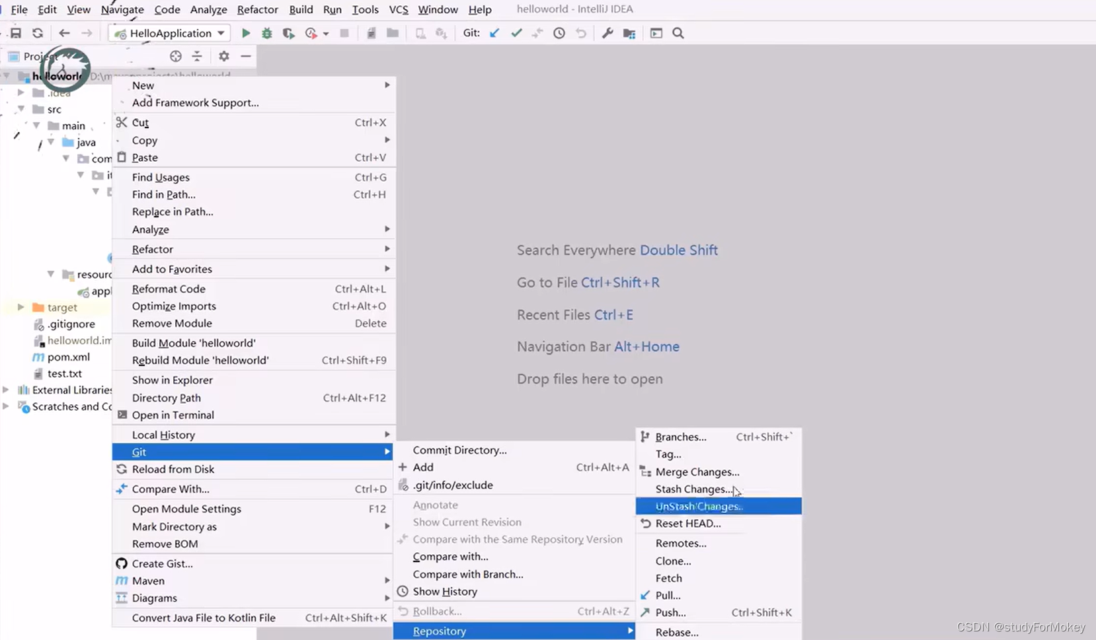Click the profiler run icon
The height and width of the screenshot is (640, 1096).
[311, 33]
